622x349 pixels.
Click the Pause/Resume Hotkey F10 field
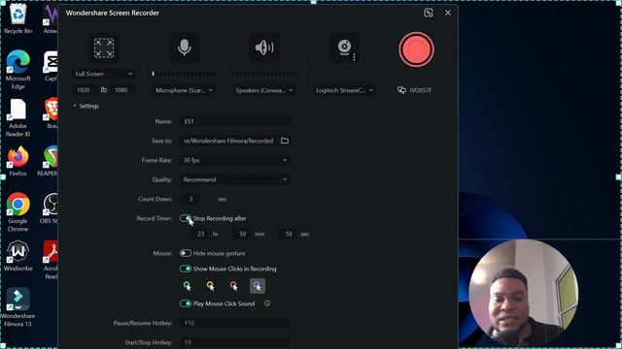(235, 323)
